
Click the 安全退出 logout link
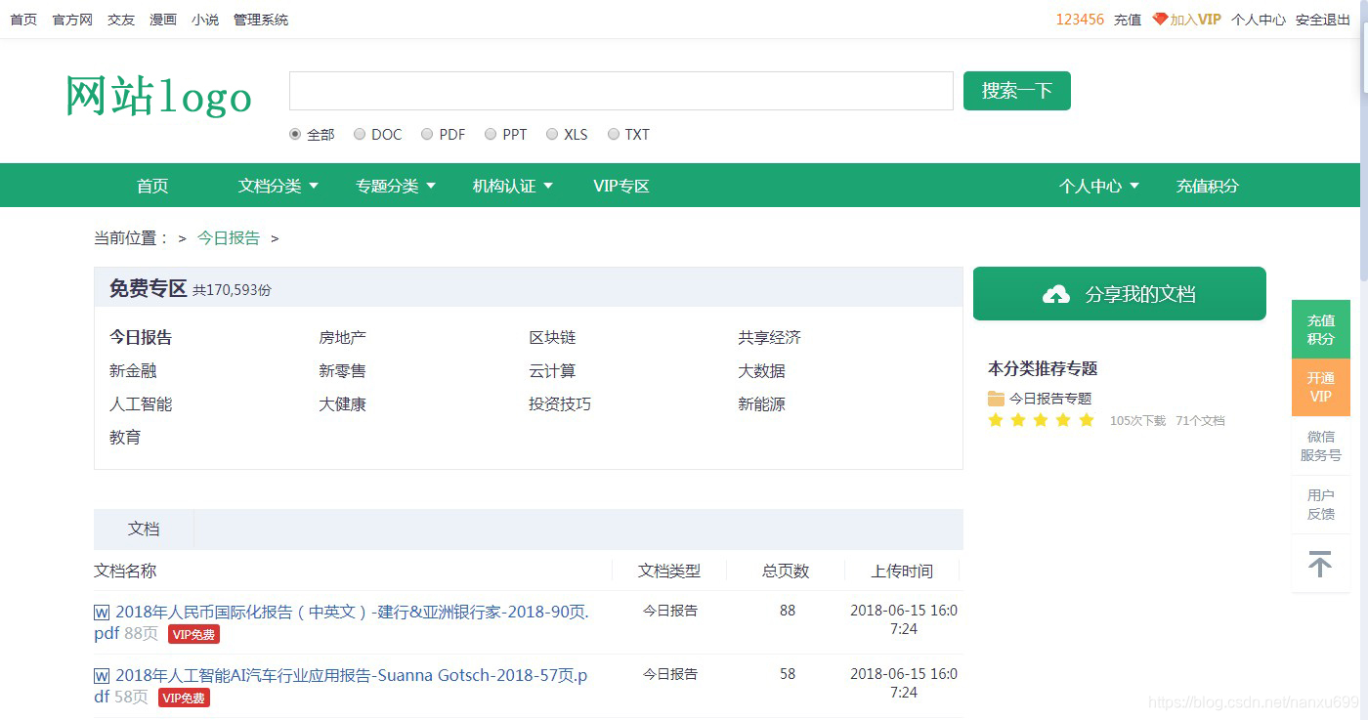[x=1323, y=20]
